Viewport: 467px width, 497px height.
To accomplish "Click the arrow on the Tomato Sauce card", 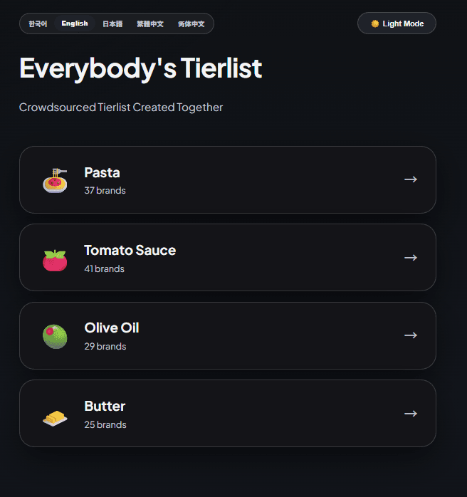I will pyautogui.click(x=410, y=258).
